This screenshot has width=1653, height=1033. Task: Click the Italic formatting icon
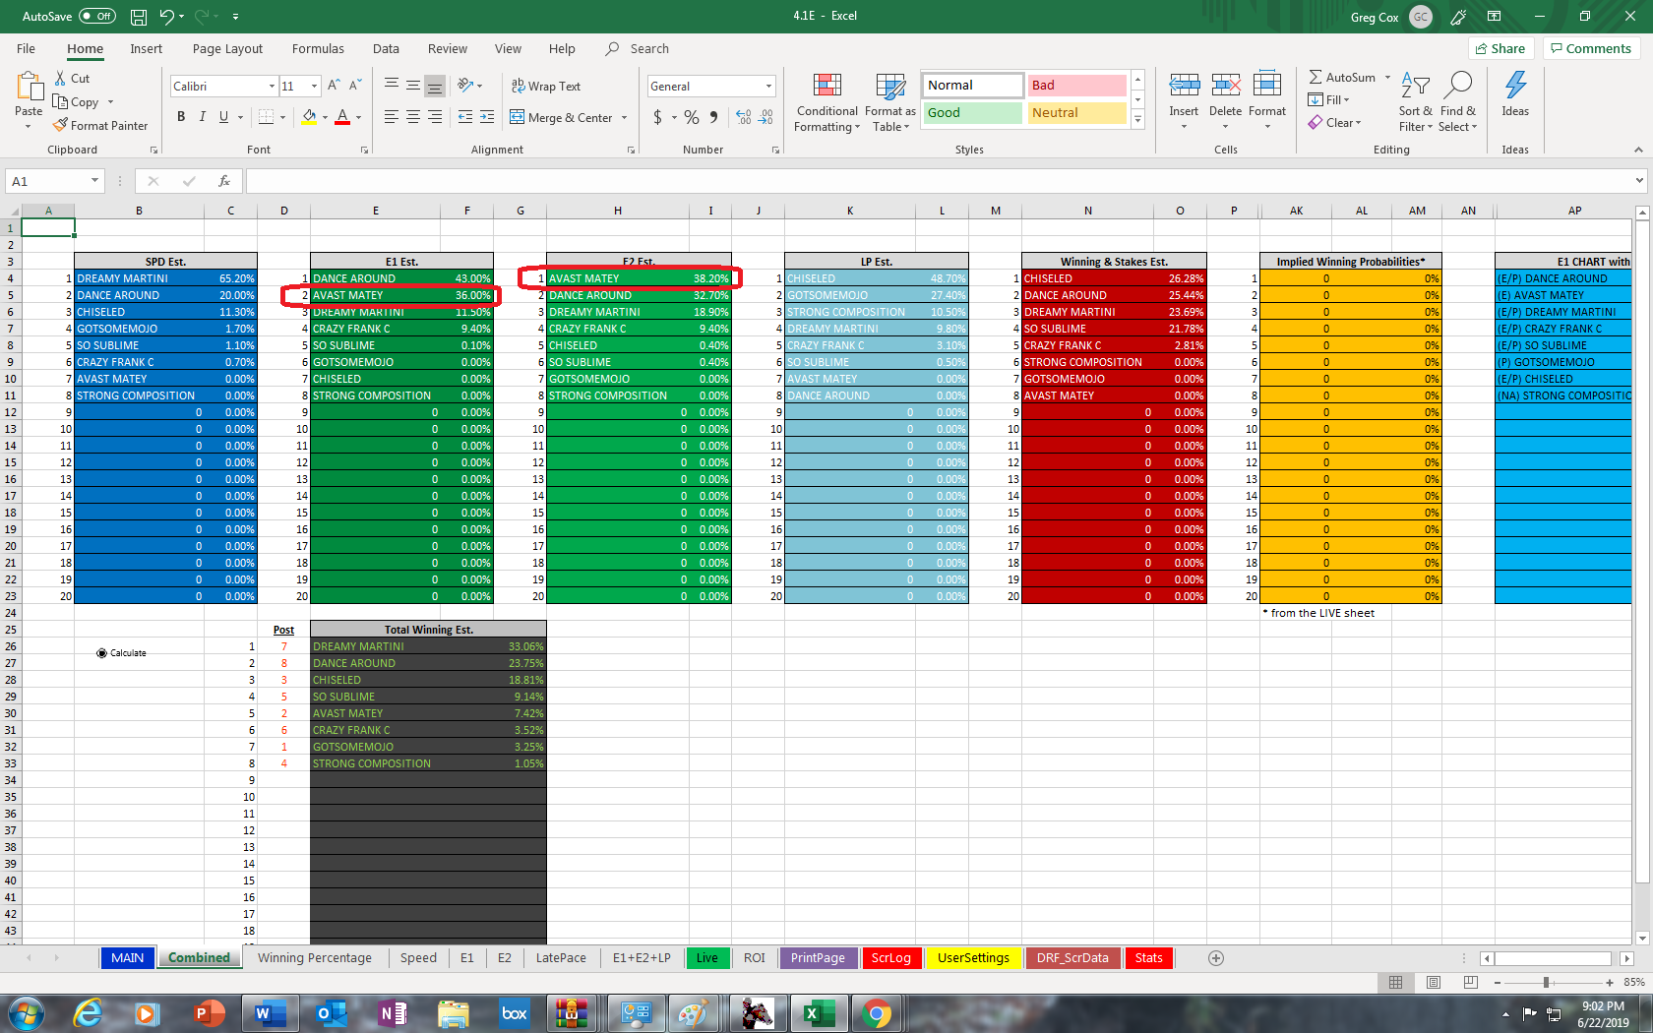pyautogui.click(x=203, y=117)
